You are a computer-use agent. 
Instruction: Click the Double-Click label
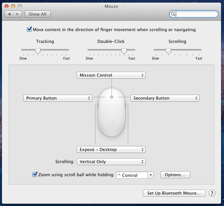coord(111,41)
